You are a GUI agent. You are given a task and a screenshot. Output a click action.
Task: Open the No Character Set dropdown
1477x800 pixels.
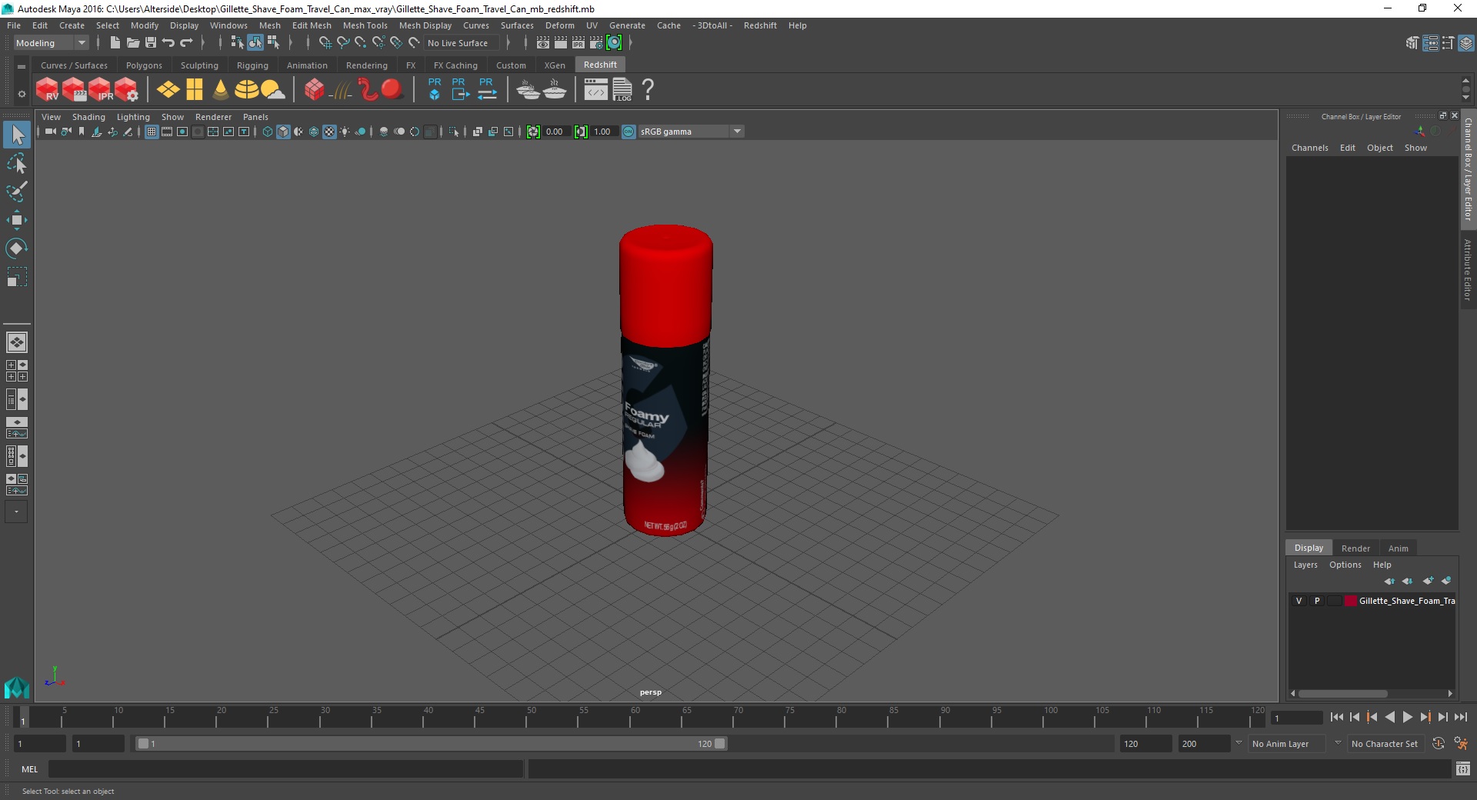click(x=1388, y=744)
